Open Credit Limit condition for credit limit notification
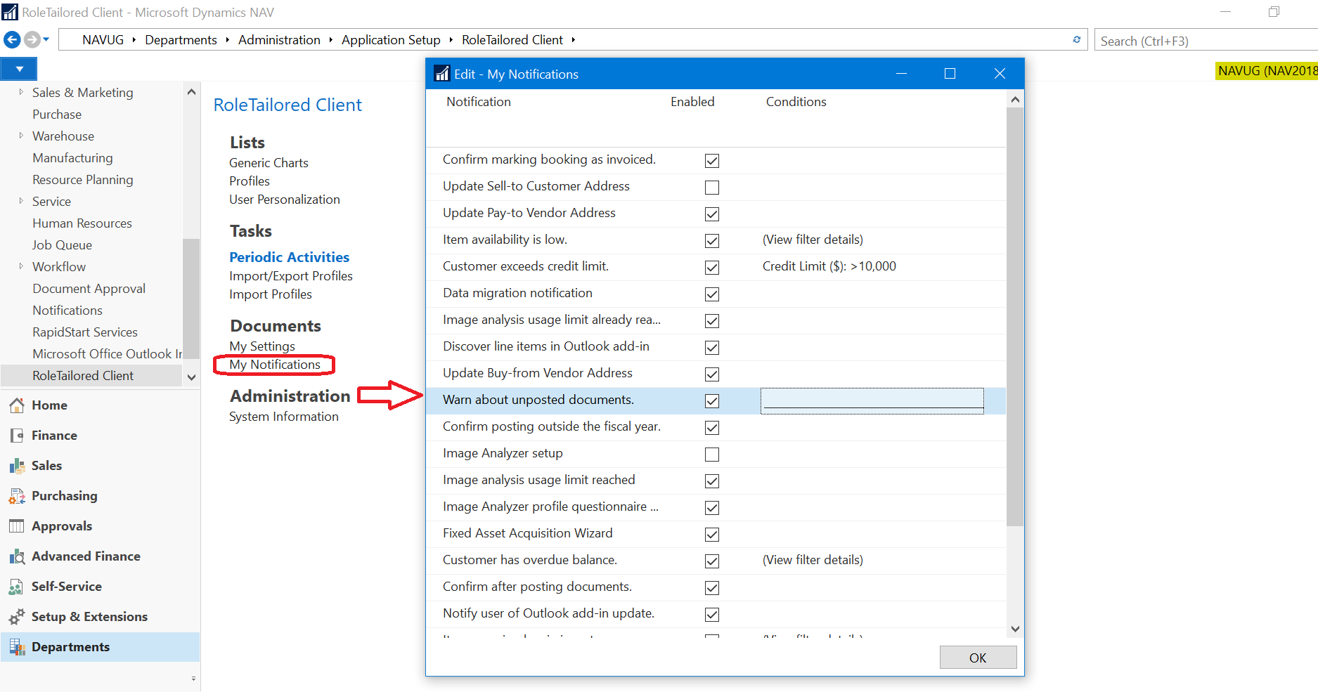 (x=829, y=266)
